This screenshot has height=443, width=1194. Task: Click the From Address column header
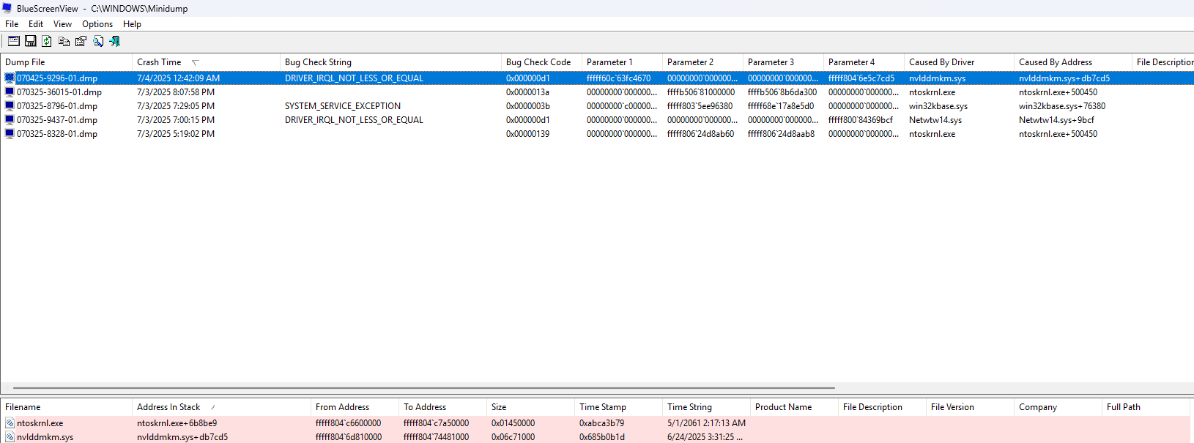(355, 407)
